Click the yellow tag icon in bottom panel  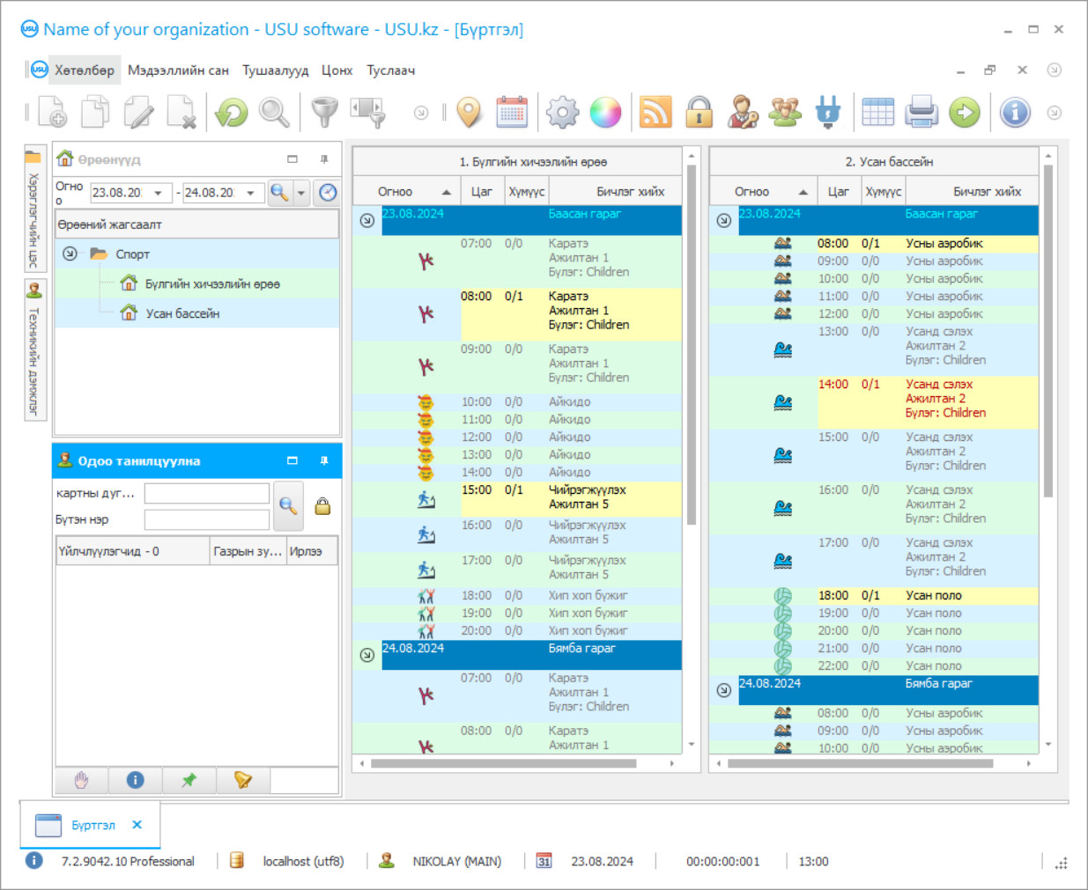click(x=242, y=780)
